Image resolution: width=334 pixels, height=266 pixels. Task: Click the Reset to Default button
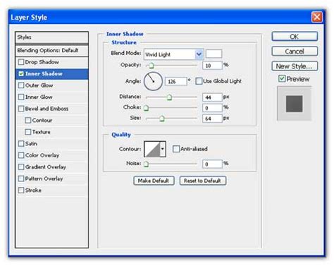point(203,181)
